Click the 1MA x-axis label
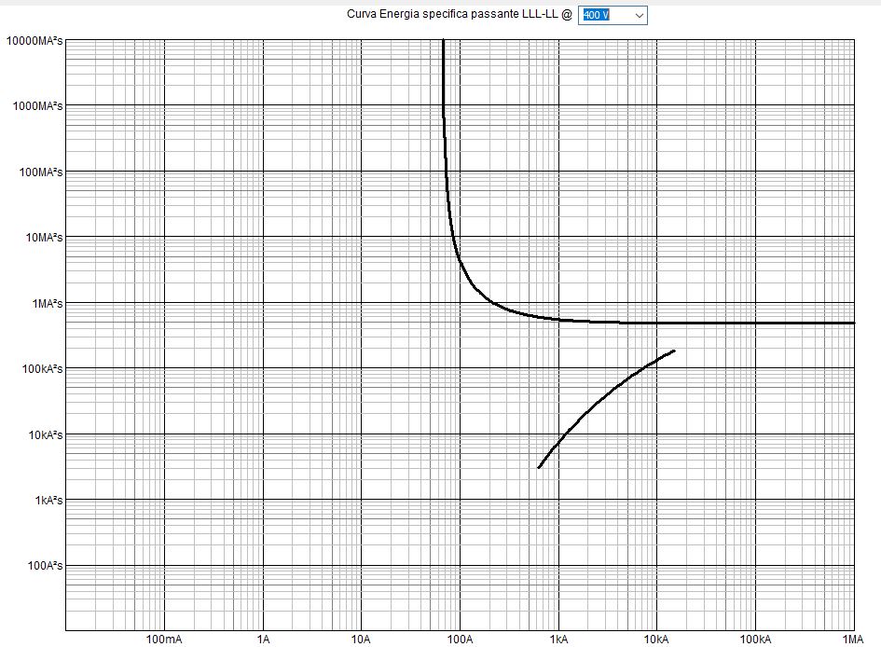881x647 pixels. [x=852, y=640]
